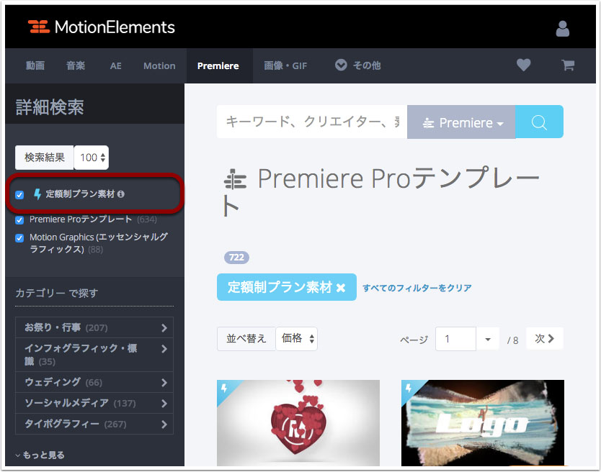Screen dimensions: 601x472
Task: Expand もっと見る to show more categories
Action: tap(40, 455)
